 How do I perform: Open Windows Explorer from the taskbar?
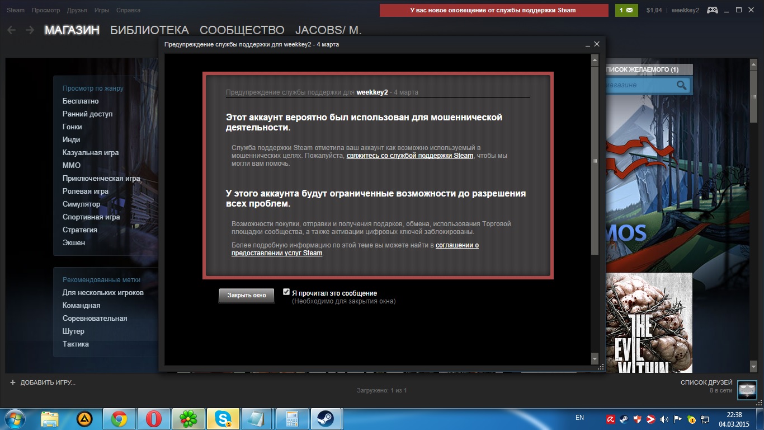pos(50,419)
